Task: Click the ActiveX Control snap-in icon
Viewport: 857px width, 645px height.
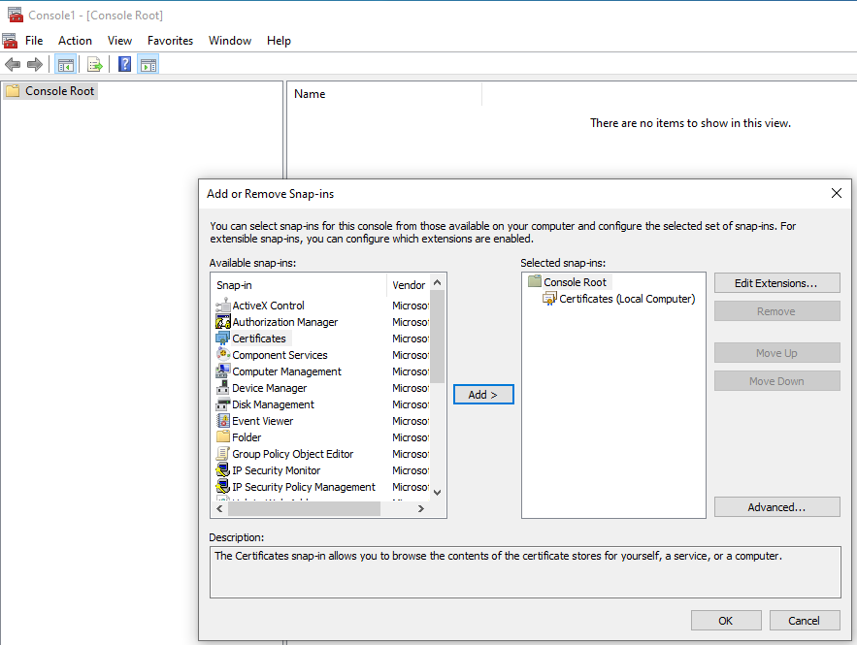Action: coord(222,306)
